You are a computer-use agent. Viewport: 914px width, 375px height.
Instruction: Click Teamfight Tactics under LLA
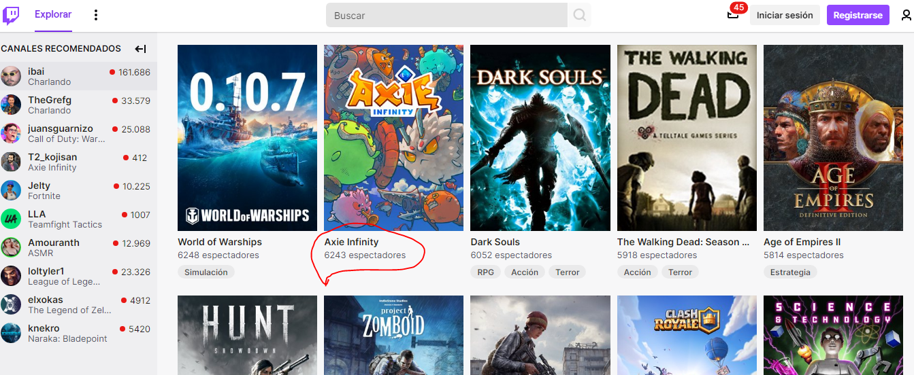(65, 225)
